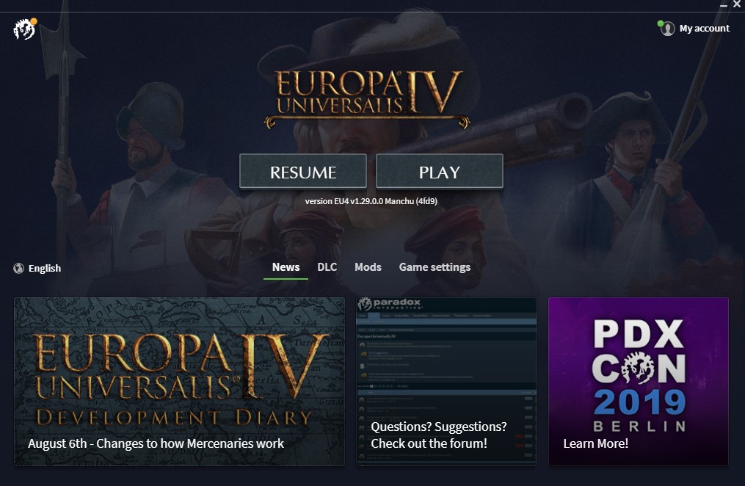Image resolution: width=745 pixels, height=486 pixels.
Task: Launch the game with PLAY
Action: tap(440, 172)
